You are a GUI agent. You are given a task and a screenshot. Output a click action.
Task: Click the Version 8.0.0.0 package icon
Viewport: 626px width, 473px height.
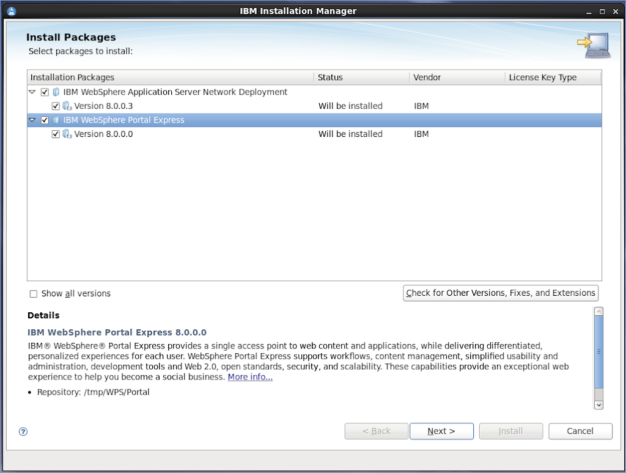(67, 134)
